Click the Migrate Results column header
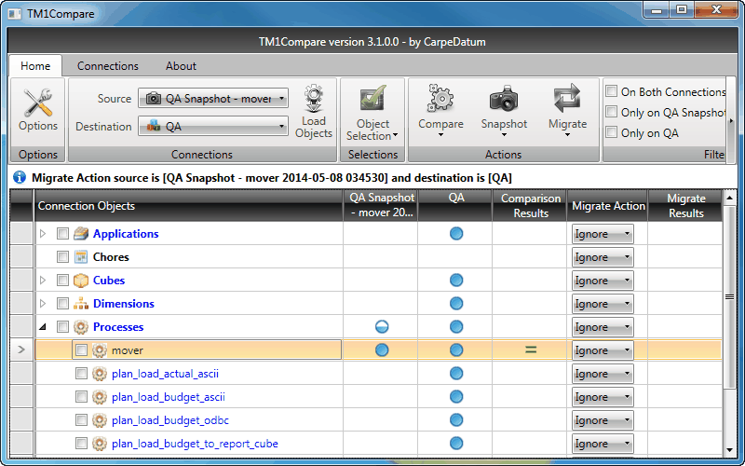This screenshot has width=745, height=466. click(685, 205)
